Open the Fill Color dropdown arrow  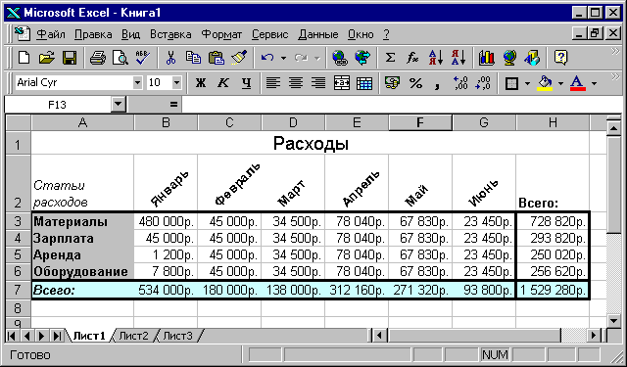[x=560, y=83]
